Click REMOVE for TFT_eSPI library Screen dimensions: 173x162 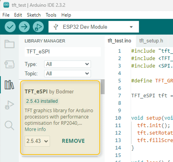[x=73, y=141]
